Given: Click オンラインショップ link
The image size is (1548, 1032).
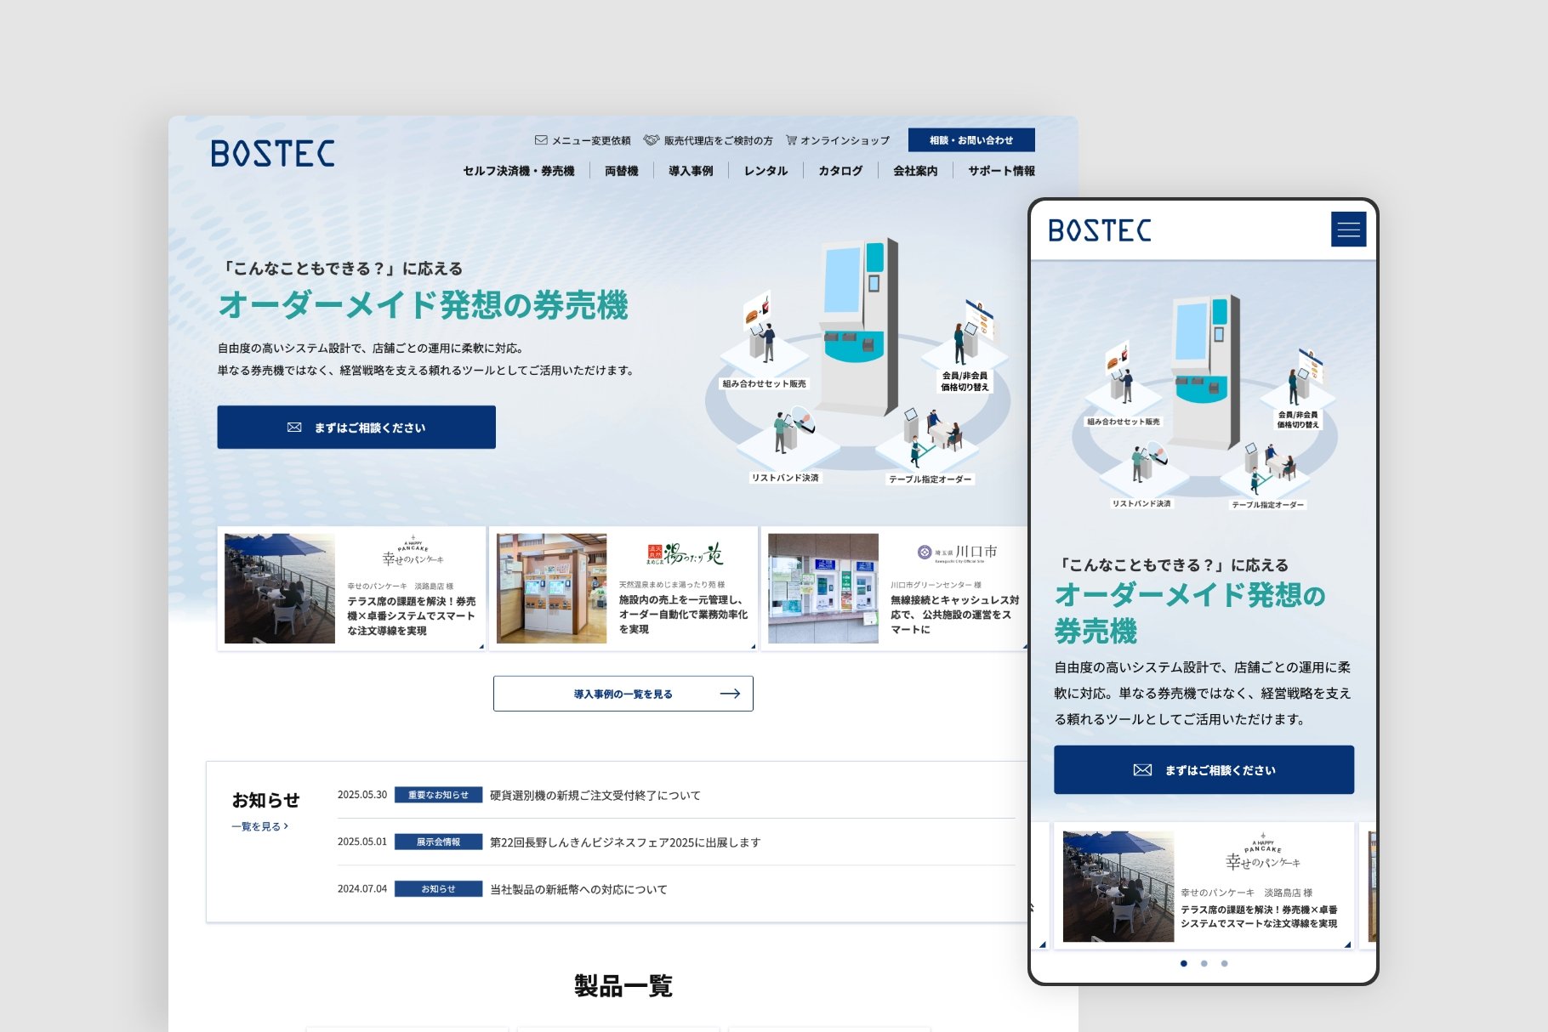Looking at the screenshot, I should click(838, 140).
